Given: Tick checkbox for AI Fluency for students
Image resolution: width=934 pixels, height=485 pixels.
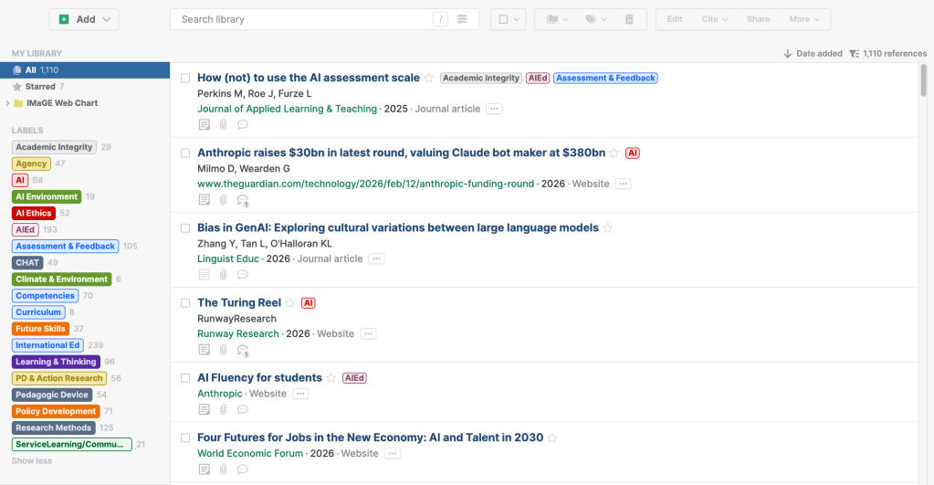Looking at the screenshot, I should (185, 378).
